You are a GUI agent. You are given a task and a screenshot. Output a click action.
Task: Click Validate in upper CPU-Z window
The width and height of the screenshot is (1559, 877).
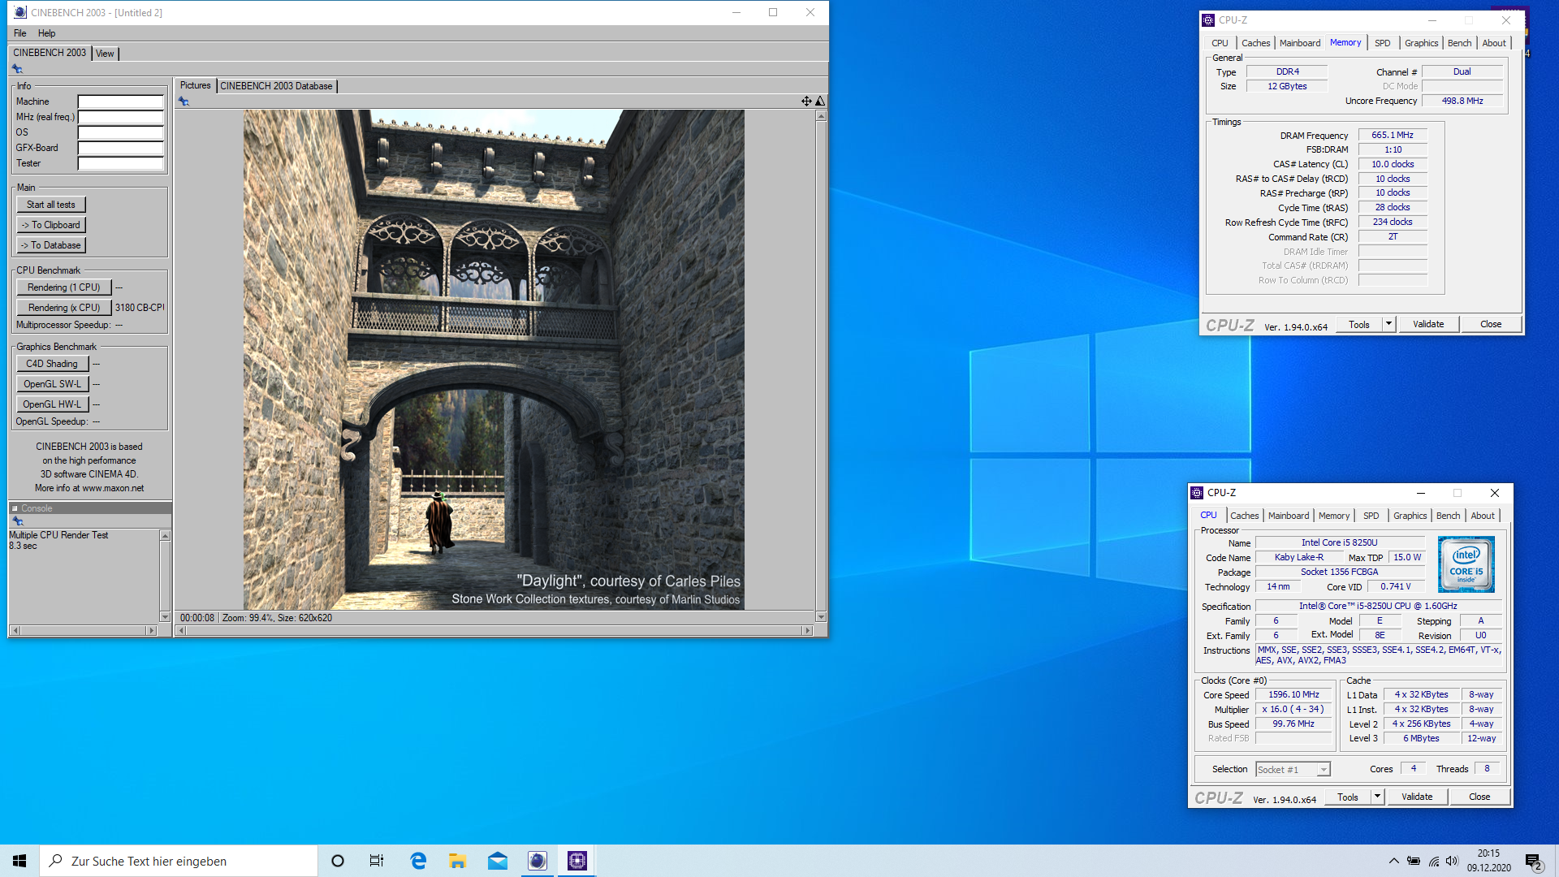(x=1428, y=324)
